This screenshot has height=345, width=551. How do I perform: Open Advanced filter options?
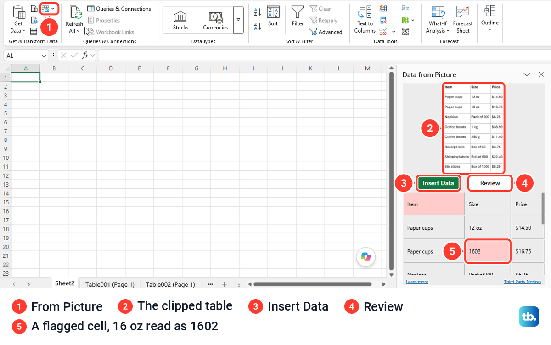(326, 32)
